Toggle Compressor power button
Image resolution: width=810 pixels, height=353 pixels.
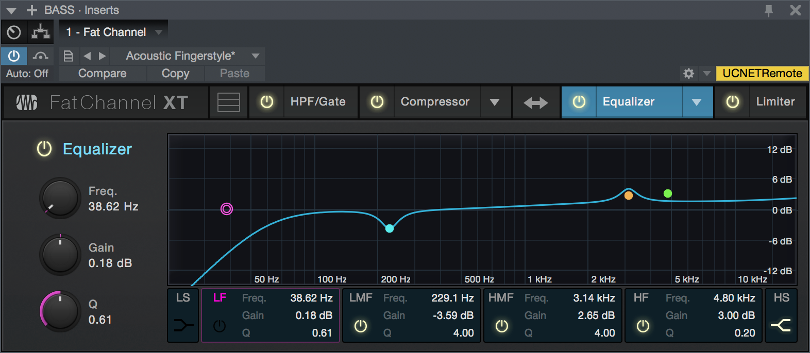pos(377,102)
